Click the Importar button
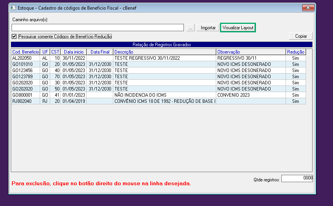This screenshot has height=206, width=333. coord(208,28)
